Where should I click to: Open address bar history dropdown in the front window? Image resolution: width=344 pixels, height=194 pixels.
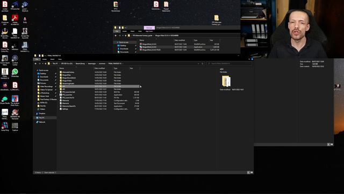coord(198,64)
